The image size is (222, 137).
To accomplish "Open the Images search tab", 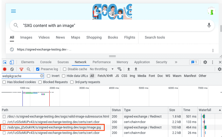I will (x=26, y=37).
